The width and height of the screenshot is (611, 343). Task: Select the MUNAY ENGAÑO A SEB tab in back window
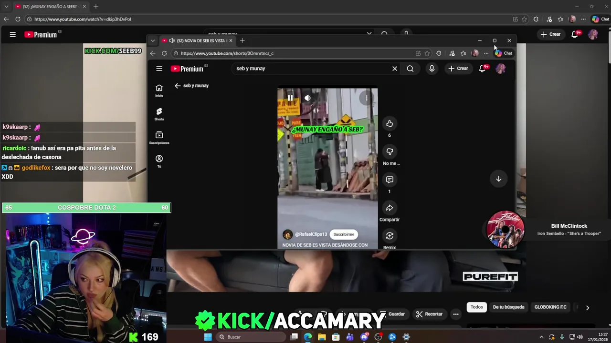(50, 7)
